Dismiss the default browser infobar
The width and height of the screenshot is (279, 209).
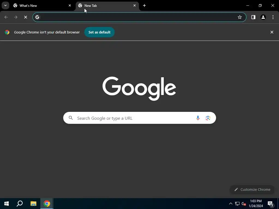pos(272,32)
